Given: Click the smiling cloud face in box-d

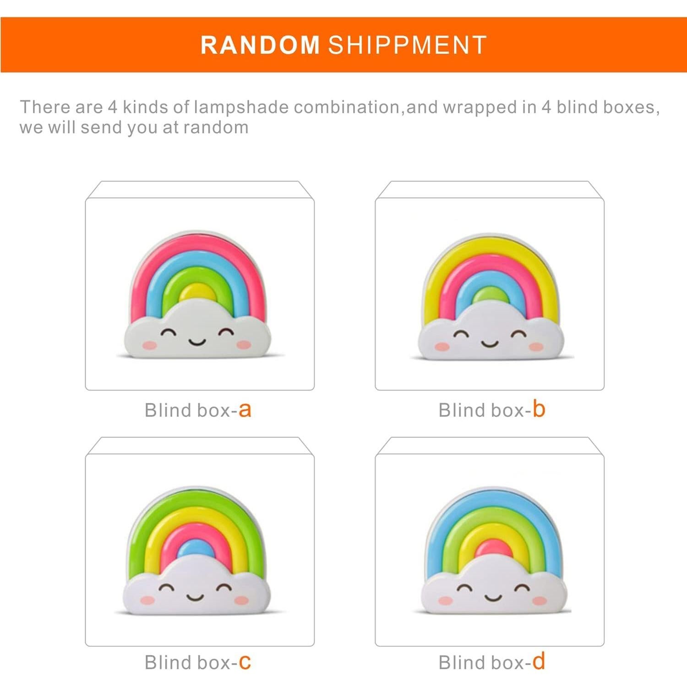Looking at the screenshot, I should [492, 593].
